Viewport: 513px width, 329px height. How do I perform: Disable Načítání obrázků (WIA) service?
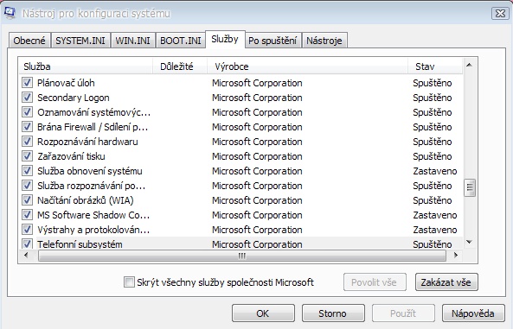coord(27,200)
